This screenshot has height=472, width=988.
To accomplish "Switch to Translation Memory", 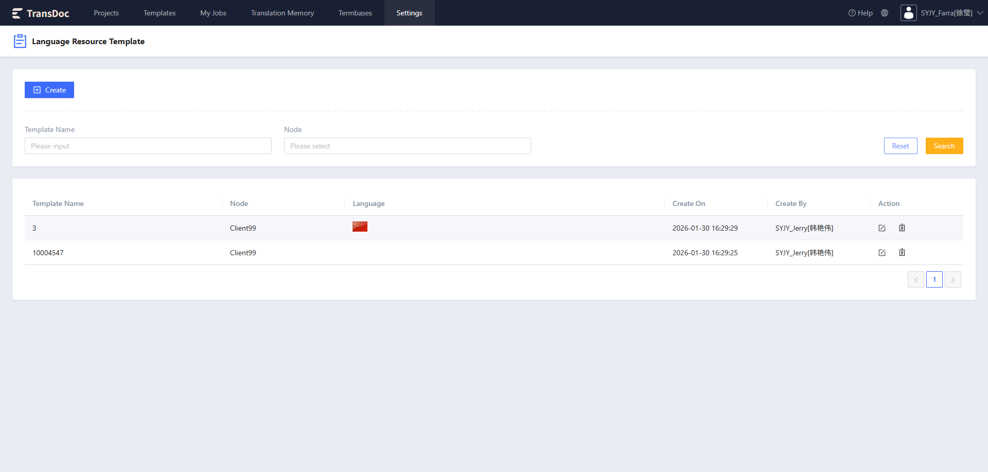I will pos(283,13).
